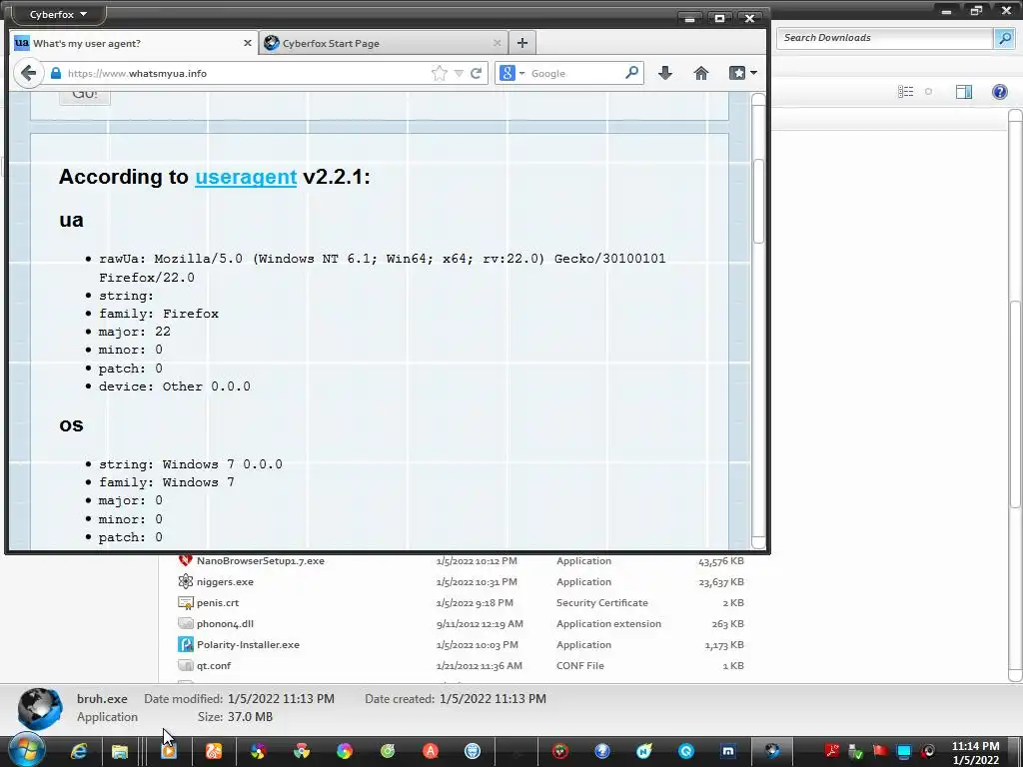Click the Search Downloads field in Explorer
This screenshot has width=1023, height=767.
pos(885,38)
